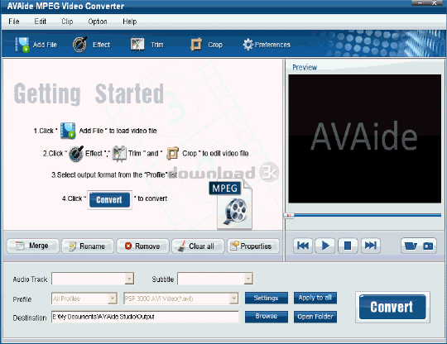Stop the preview playback
This screenshot has height=344, width=447.
[x=348, y=246]
